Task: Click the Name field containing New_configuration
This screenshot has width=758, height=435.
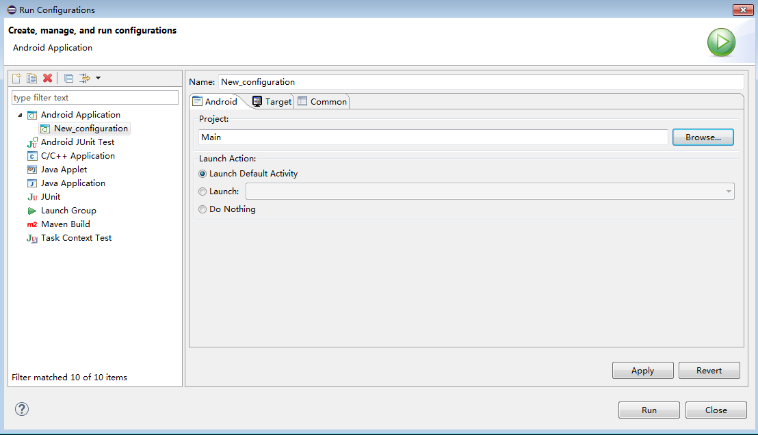Action: click(480, 81)
